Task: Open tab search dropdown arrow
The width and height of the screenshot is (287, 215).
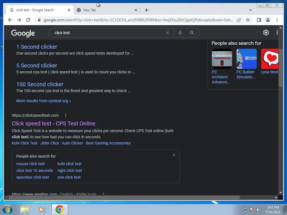Action: [250, 10]
